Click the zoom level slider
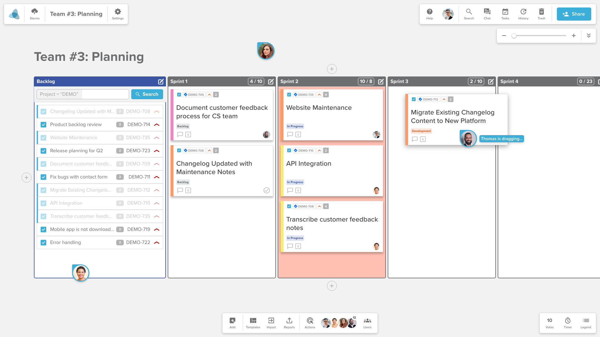The width and height of the screenshot is (600, 337). click(x=514, y=36)
